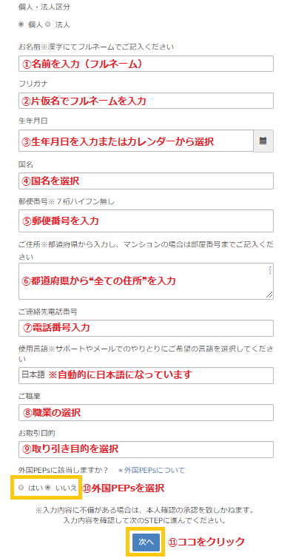Open the 国名 country dropdown

click(x=146, y=181)
